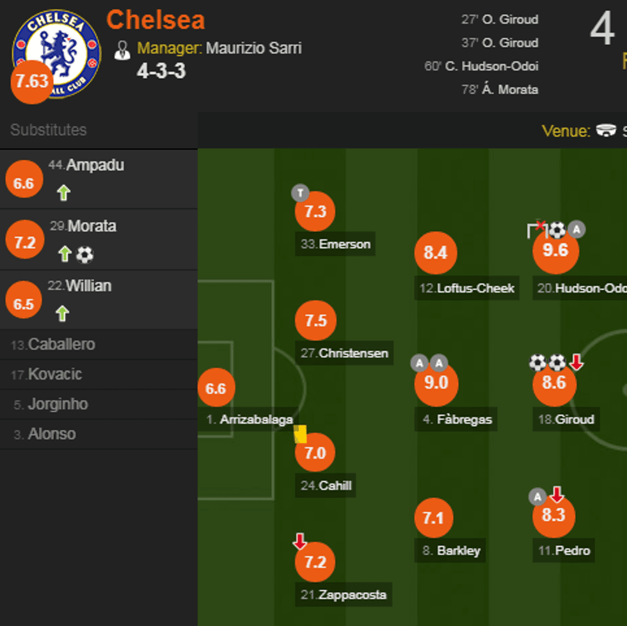Click Arrizabalaga's 6.6 rating bubble
Image resolution: width=627 pixels, height=626 pixels.
(x=216, y=387)
